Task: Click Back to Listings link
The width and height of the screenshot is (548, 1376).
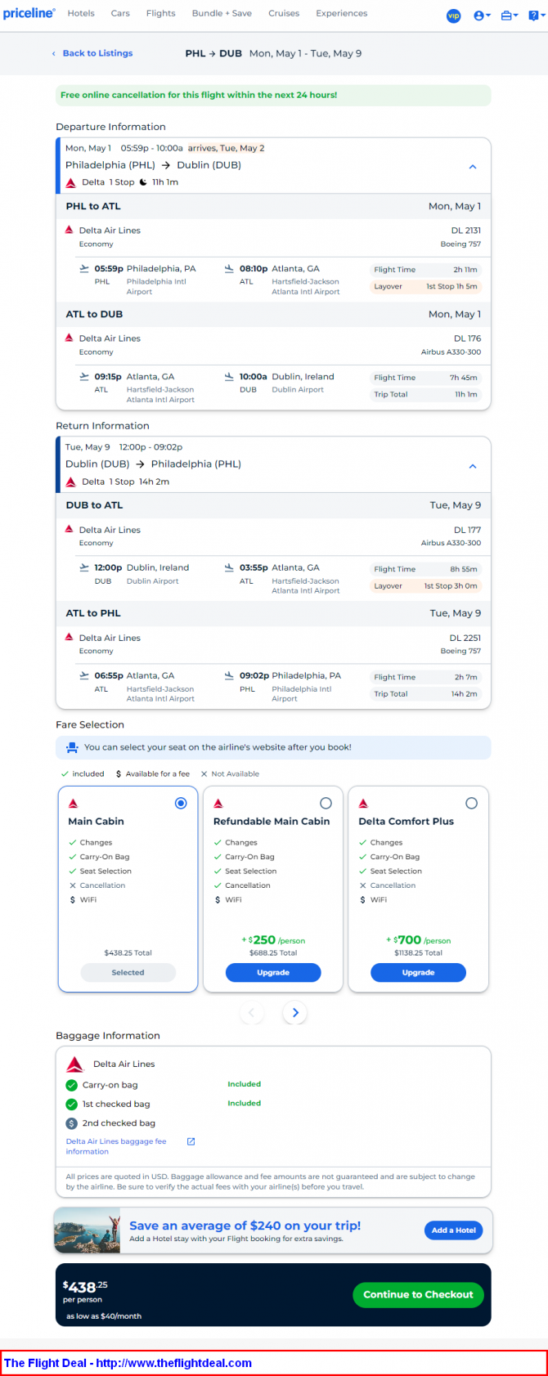Action: coord(92,53)
